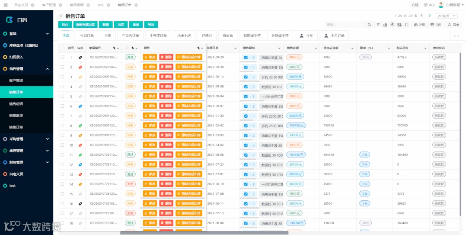This screenshot has width=466, height=235.
Task: Switch to the 本周 view tab
Action: [x=108, y=35]
